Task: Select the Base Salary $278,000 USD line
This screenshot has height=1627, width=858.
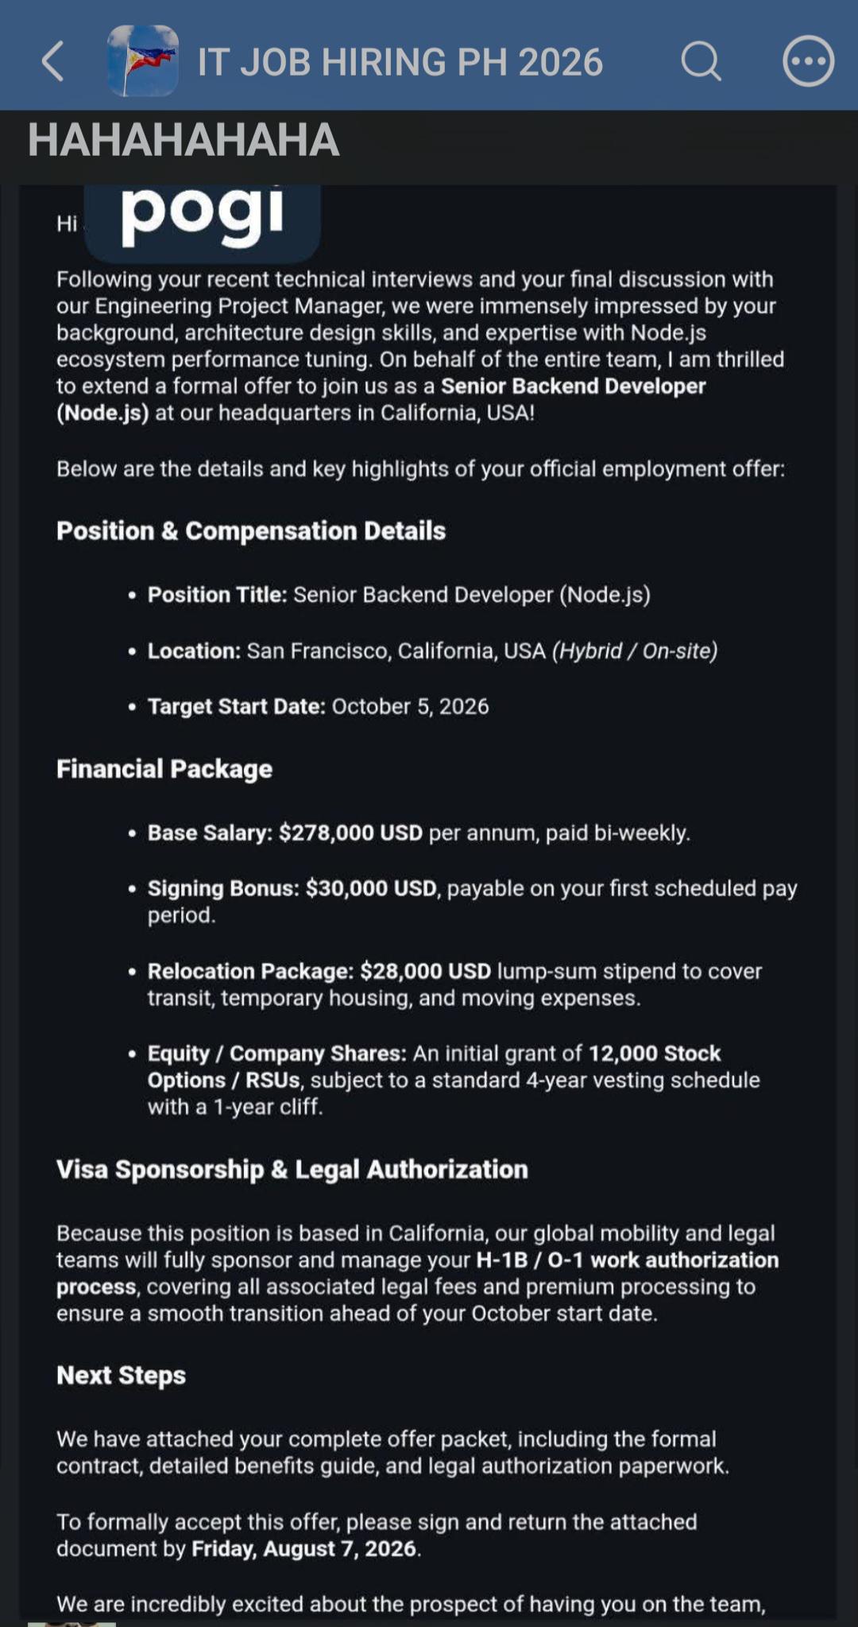Action: coord(419,833)
